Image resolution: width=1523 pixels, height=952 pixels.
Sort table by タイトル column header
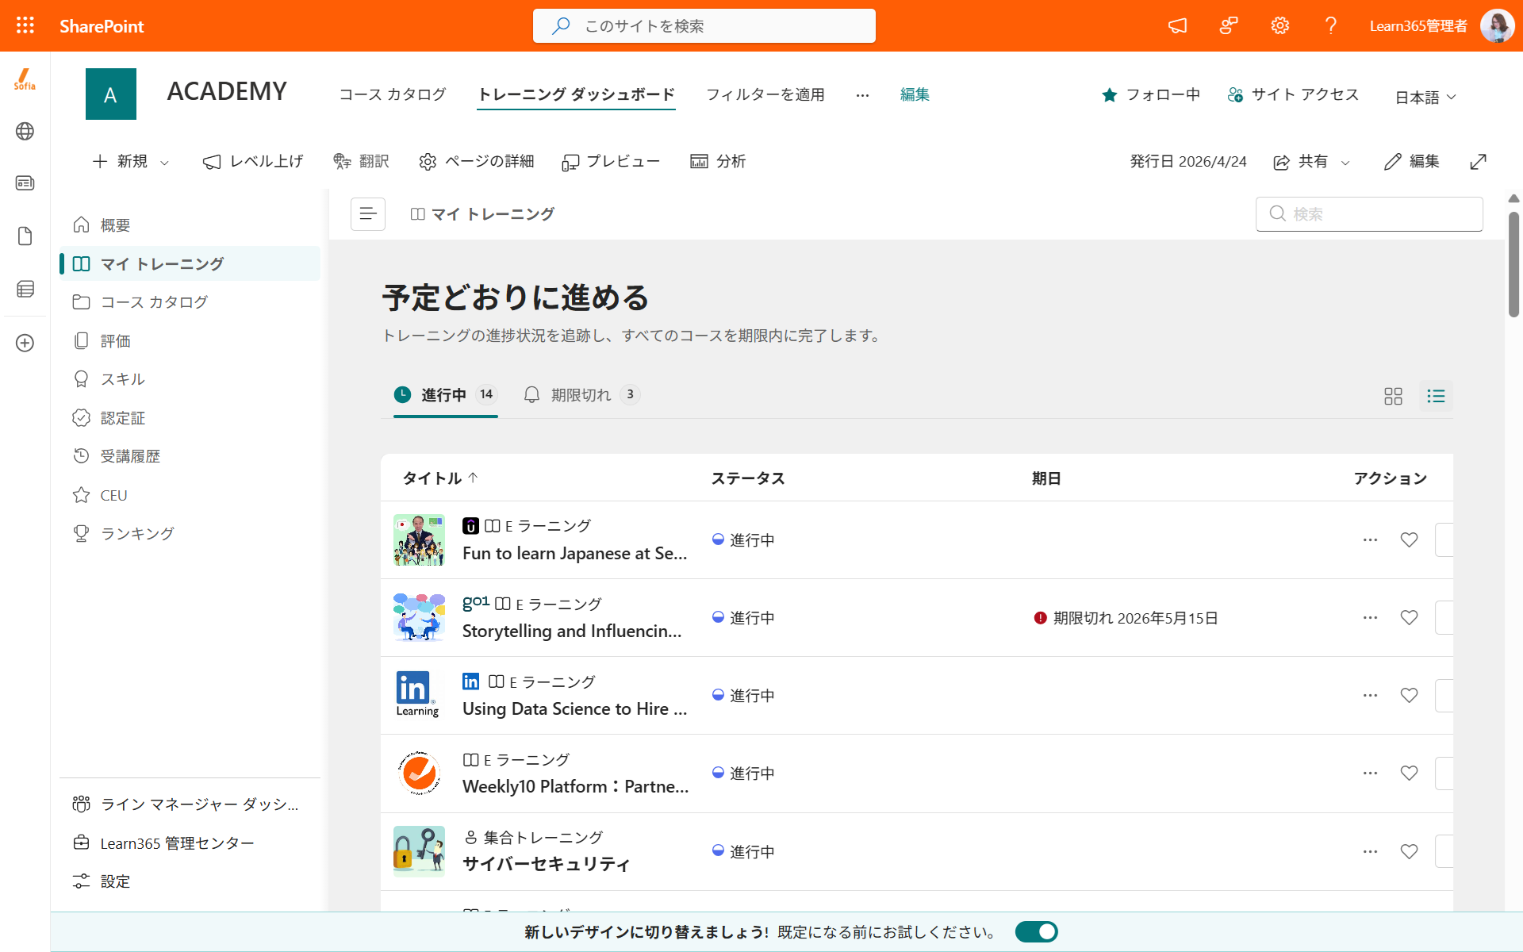(x=440, y=478)
